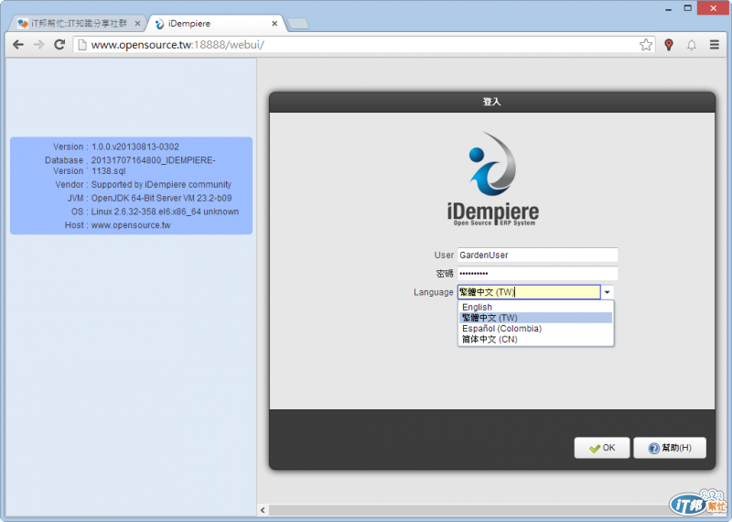Click the User input field
Screen dimensions: 732x522
click(537, 256)
